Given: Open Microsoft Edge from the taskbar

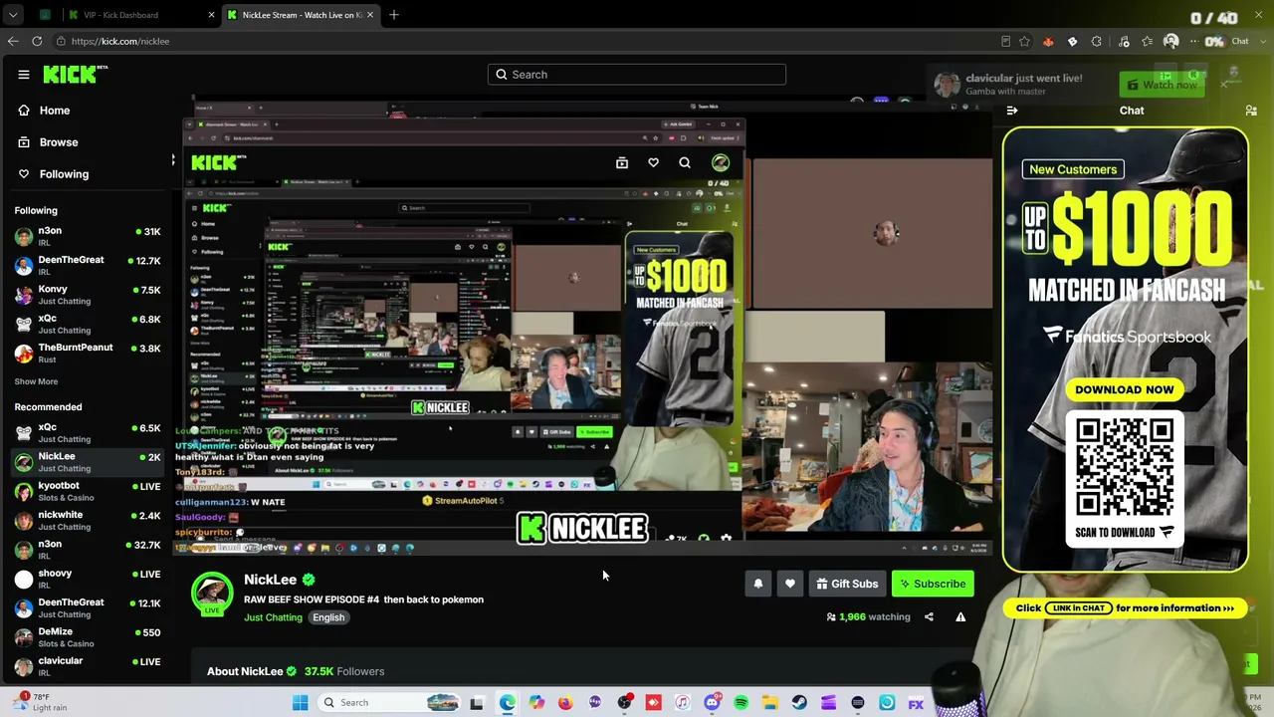Looking at the screenshot, I should coord(508,703).
